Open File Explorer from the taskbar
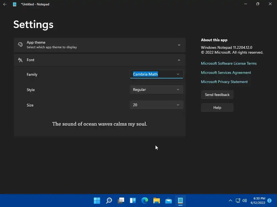 coord(157,201)
